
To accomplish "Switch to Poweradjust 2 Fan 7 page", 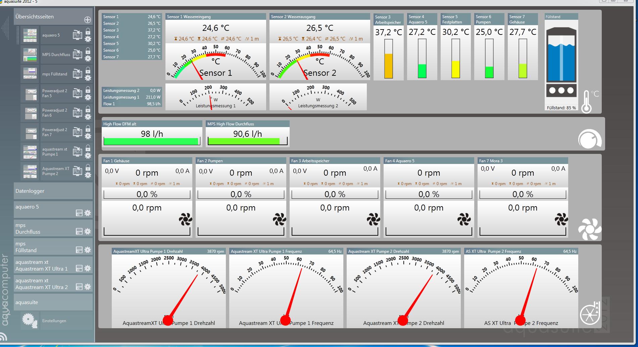I will [x=54, y=132].
